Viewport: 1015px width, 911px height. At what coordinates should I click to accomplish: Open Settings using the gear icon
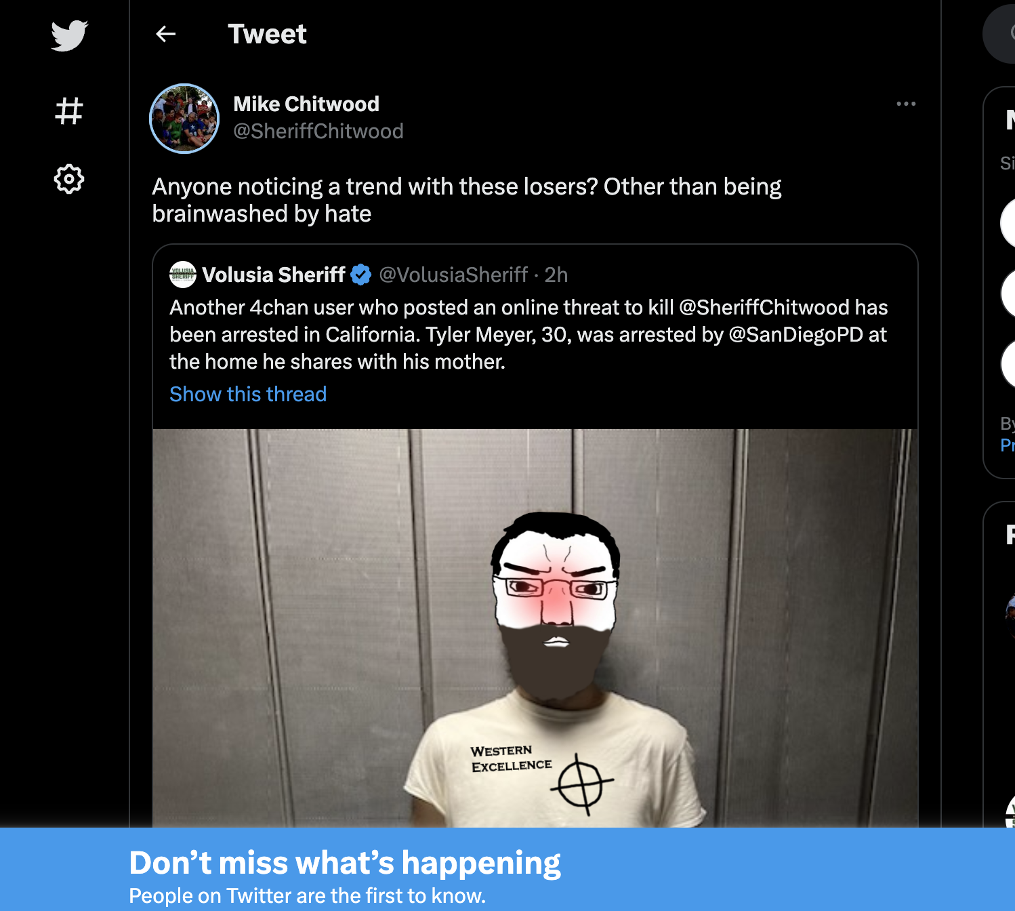click(x=69, y=180)
